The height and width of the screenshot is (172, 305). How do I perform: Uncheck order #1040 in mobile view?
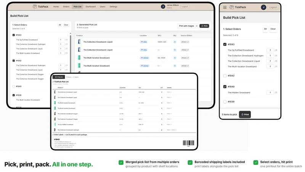click(x=225, y=87)
